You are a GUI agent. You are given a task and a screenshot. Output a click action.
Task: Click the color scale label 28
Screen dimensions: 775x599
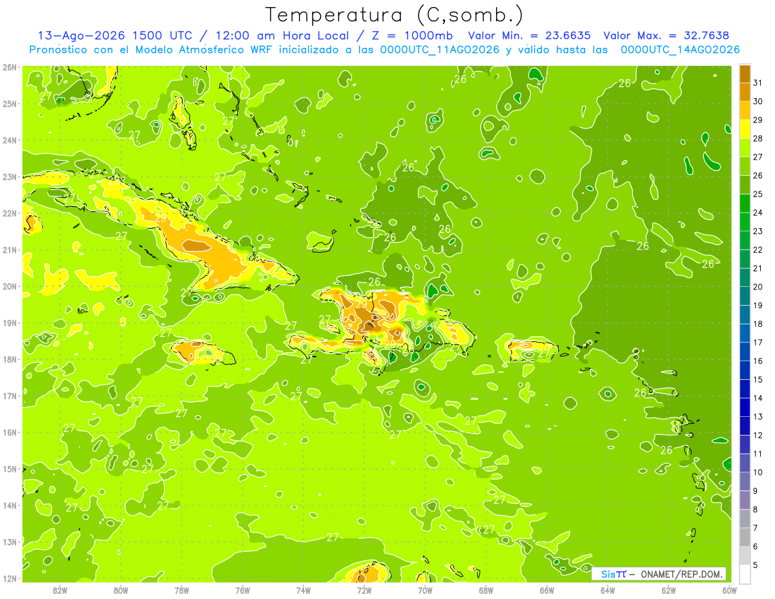(x=758, y=138)
